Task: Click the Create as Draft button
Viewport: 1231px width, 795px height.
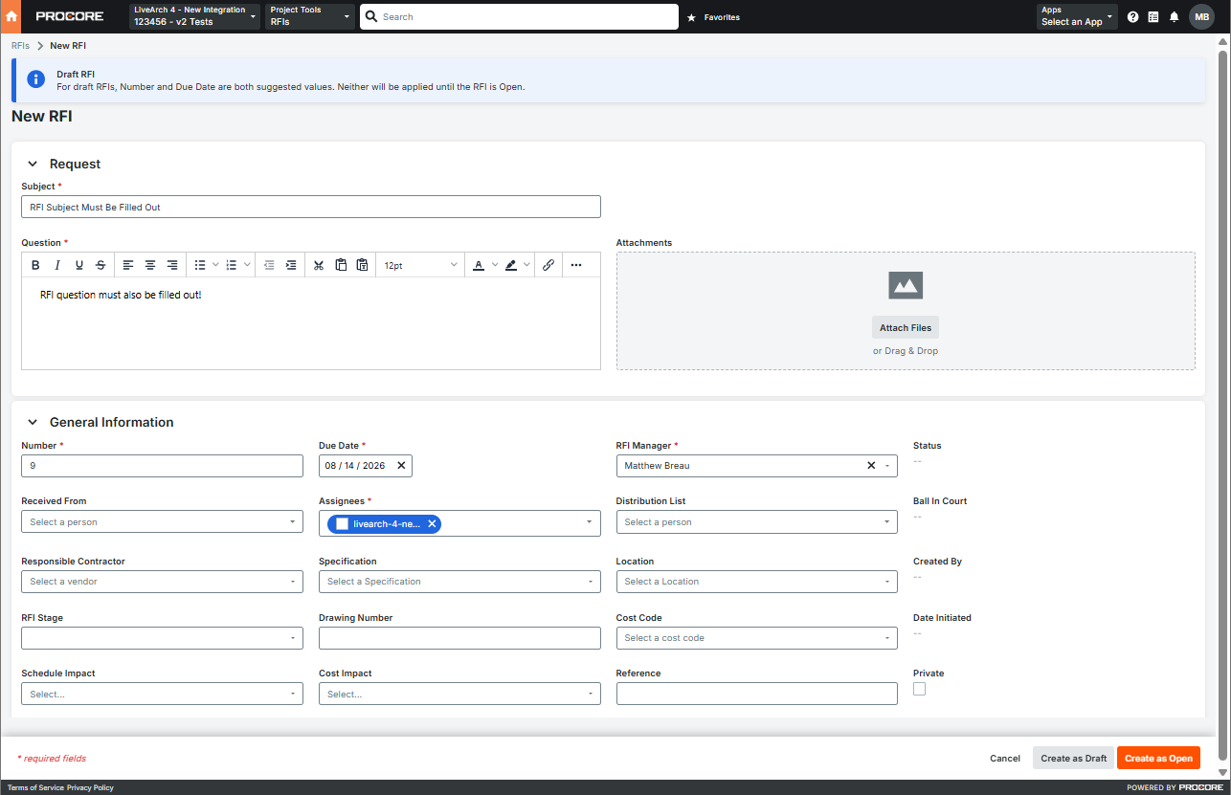Action: (1073, 759)
